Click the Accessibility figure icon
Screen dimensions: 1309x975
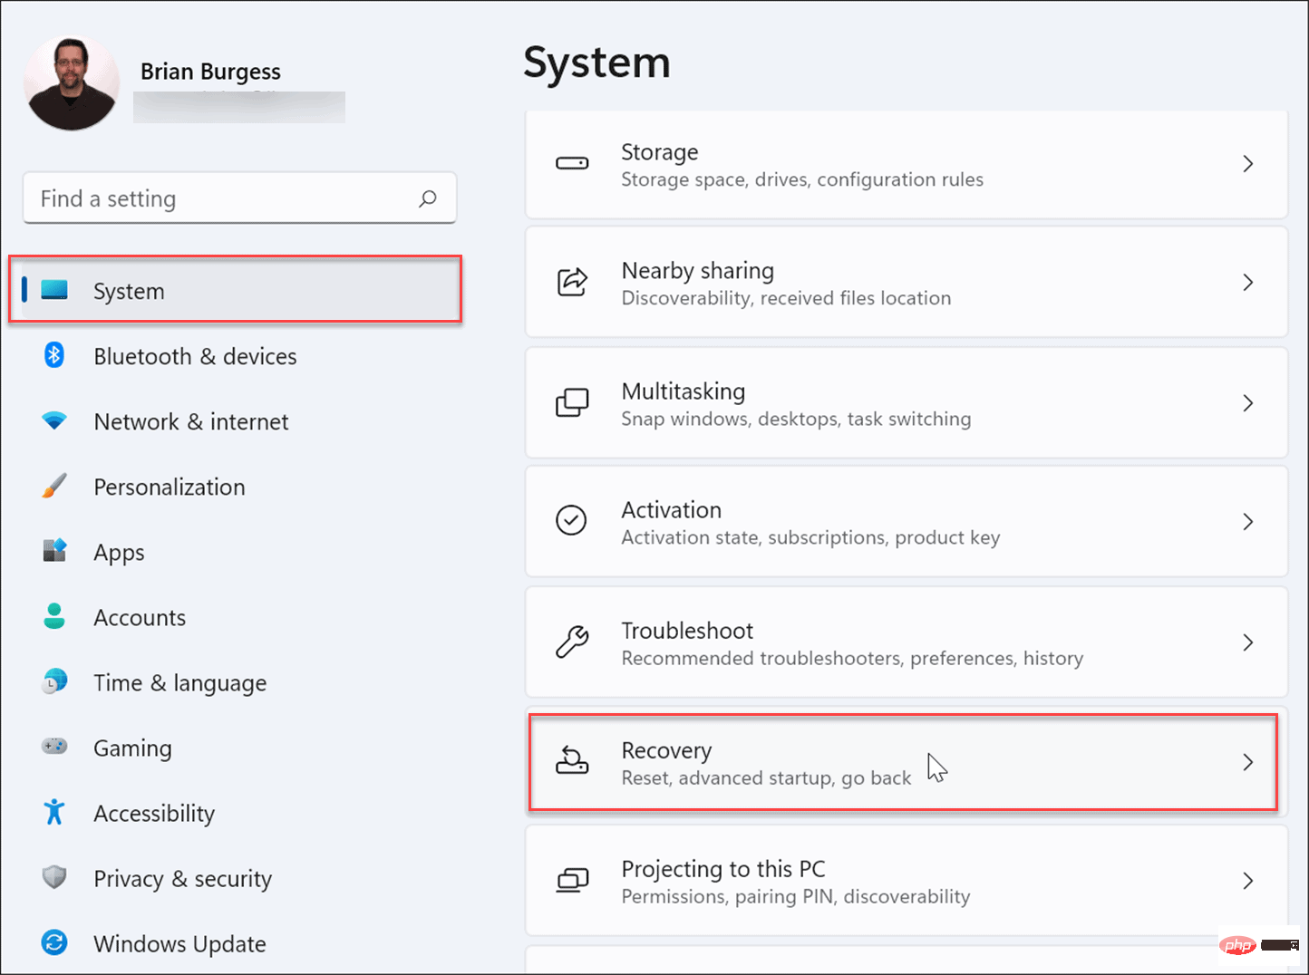click(54, 812)
